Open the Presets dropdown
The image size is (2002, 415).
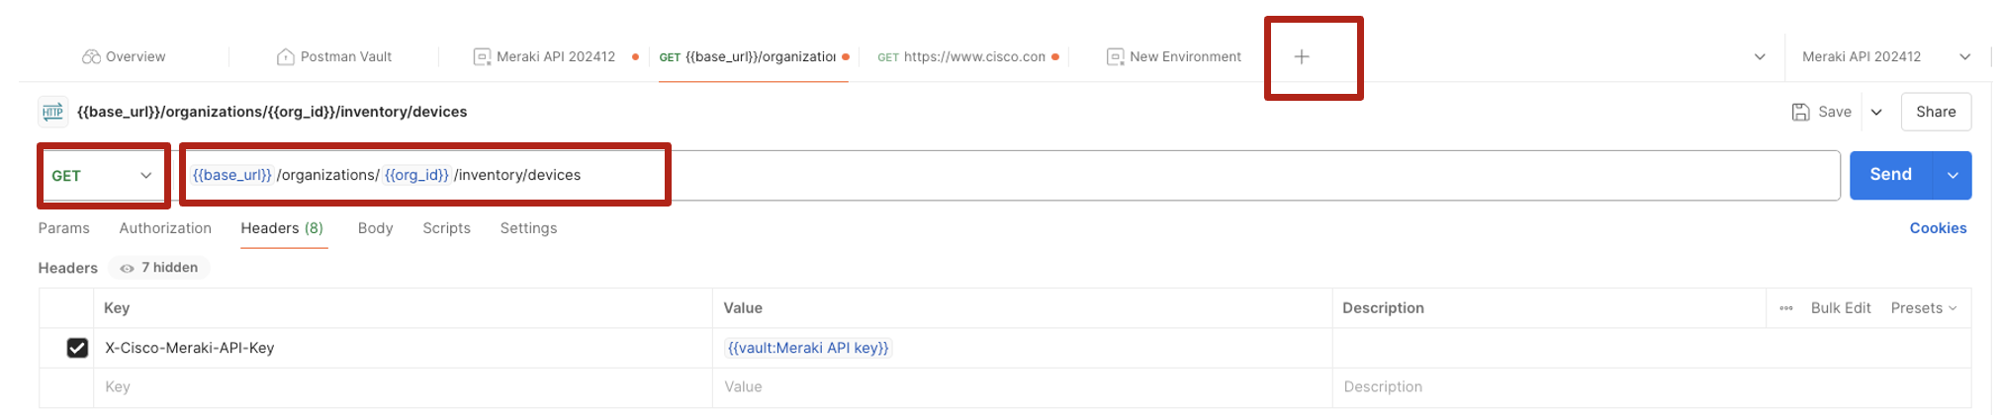(1923, 308)
